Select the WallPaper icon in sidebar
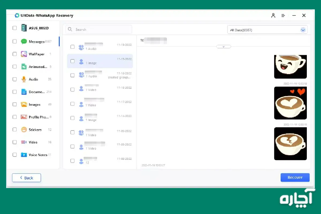Image resolution: width=321 pixels, height=214 pixels. [24, 54]
